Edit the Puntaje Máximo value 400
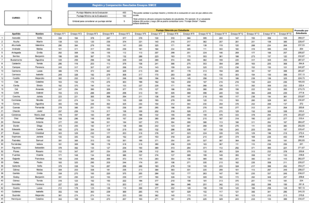The image size is (309, 203). (124, 12)
